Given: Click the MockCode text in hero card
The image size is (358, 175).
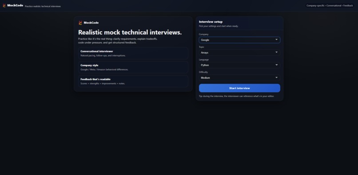Looking at the screenshot, I should (x=91, y=23).
